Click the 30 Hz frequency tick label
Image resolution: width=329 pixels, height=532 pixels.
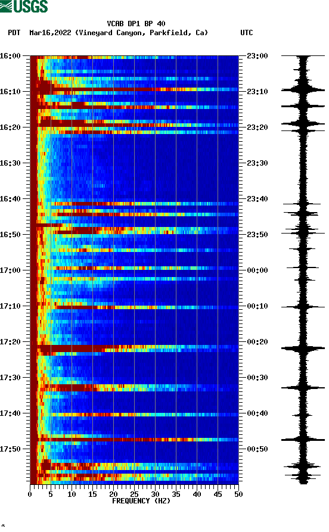[x=155, y=494]
